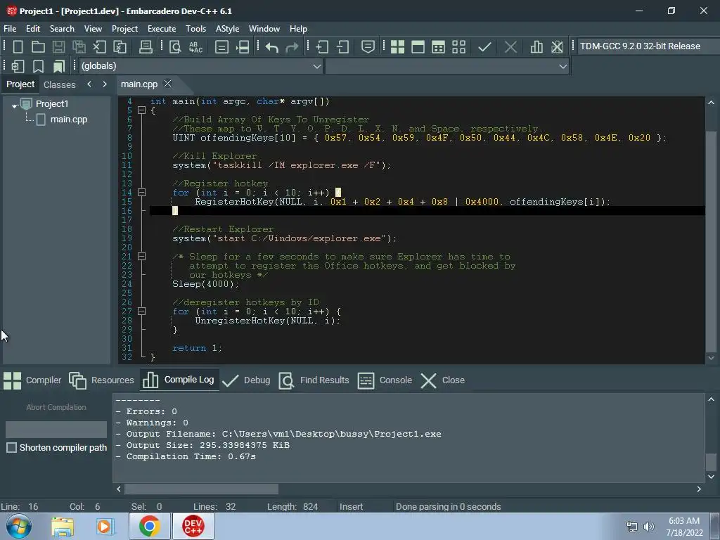This screenshot has height=540, width=720.
Task: Click the left arrow beside Classes tab
Action: [89, 84]
